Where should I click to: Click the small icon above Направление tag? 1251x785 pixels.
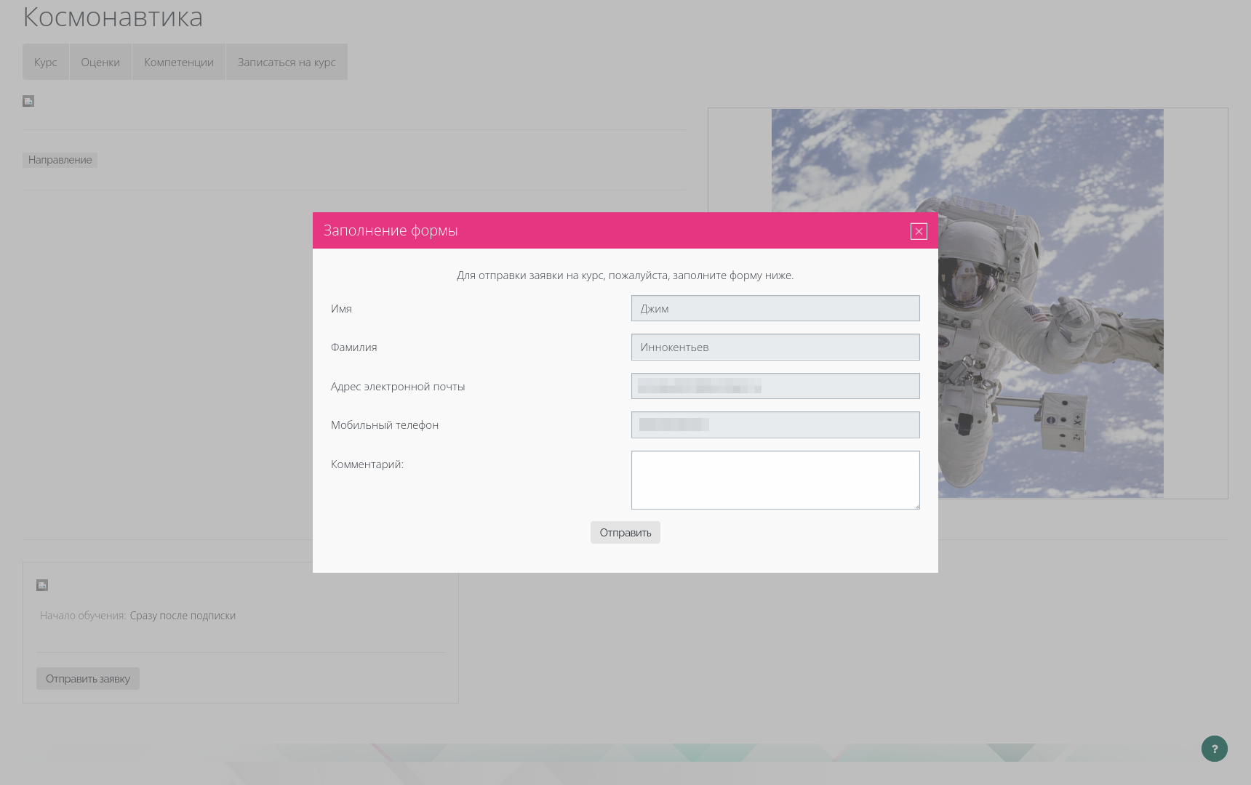[28, 101]
